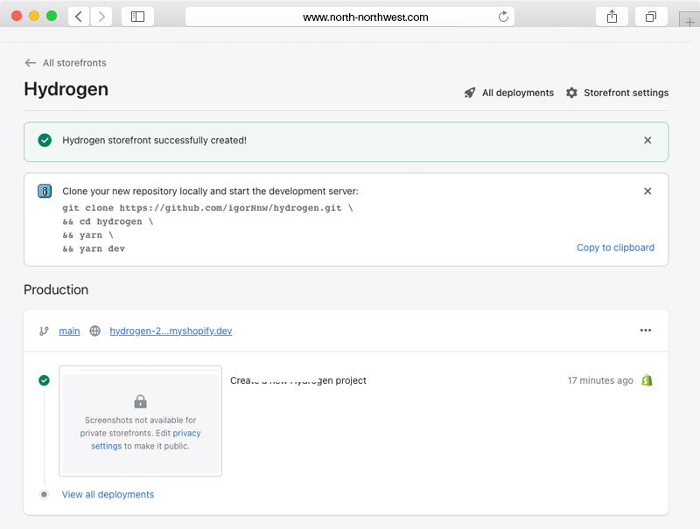Image resolution: width=700 pixels, height=529 pixels.
Task: Click the Shopify bag icon on deployment row
Action: 647,380
